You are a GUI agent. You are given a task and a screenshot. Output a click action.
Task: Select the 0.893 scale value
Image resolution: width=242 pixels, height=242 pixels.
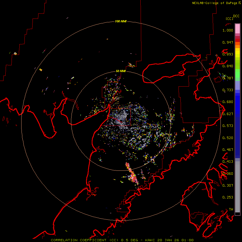pyautogui.click(x=228, y=54)
